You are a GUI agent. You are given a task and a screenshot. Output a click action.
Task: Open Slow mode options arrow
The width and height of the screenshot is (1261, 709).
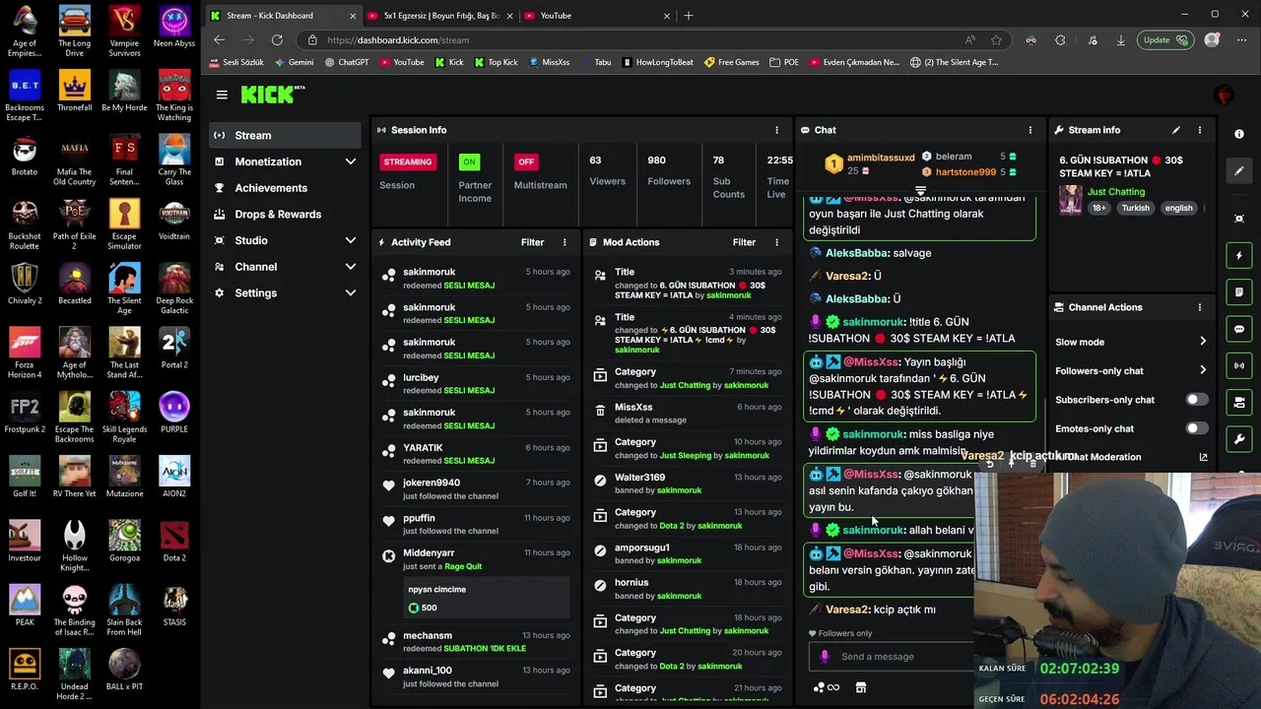pos(1203,342)
